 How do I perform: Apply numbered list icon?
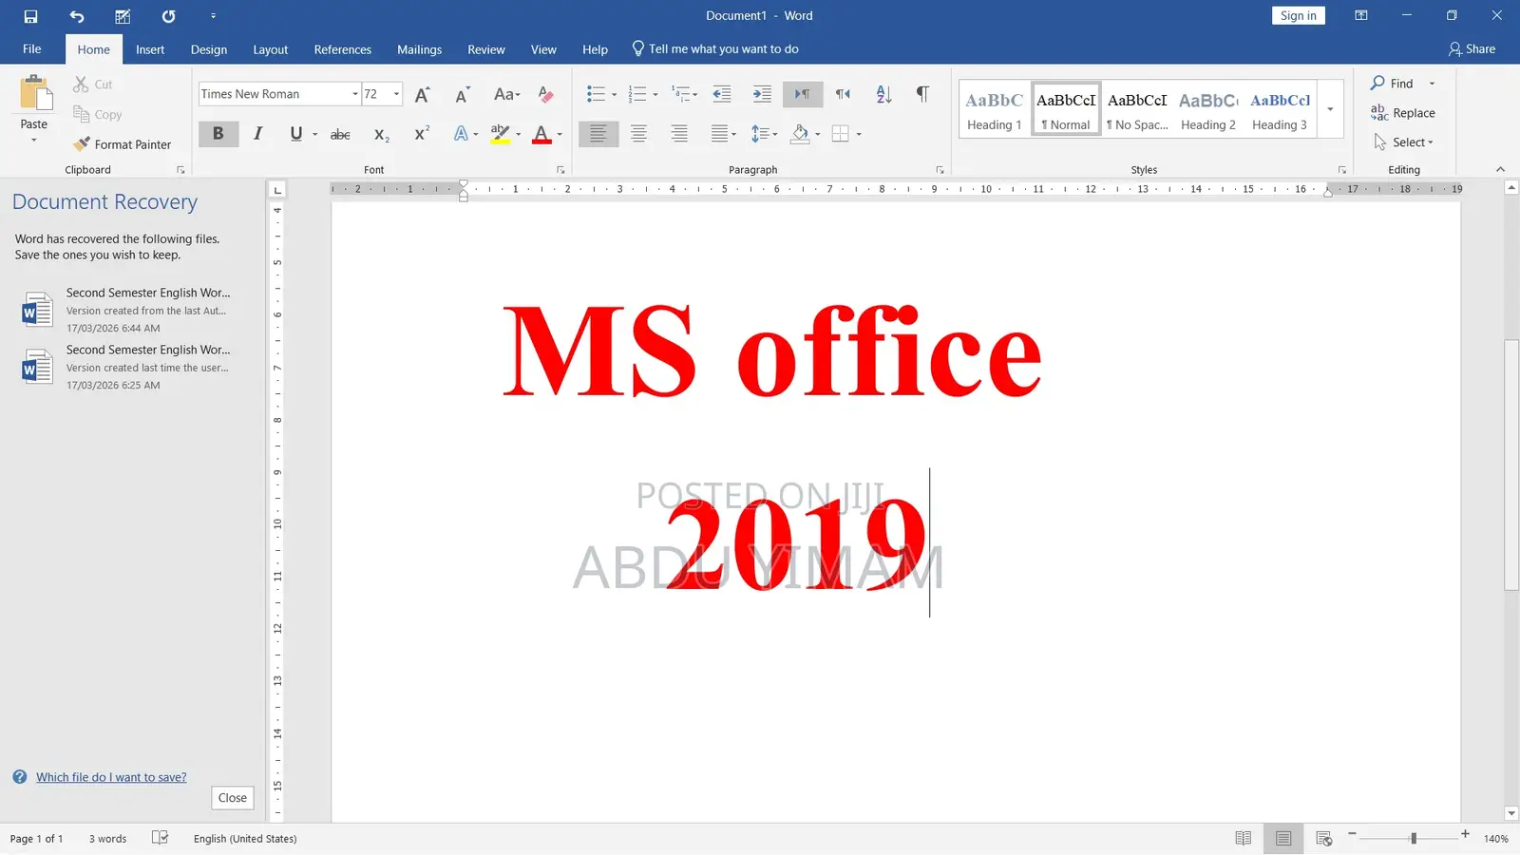(637, 94)
